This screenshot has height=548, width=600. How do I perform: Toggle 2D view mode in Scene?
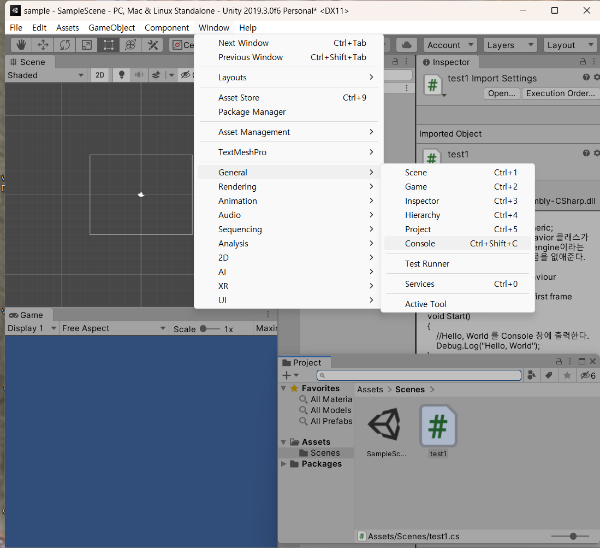coord(100,75)
